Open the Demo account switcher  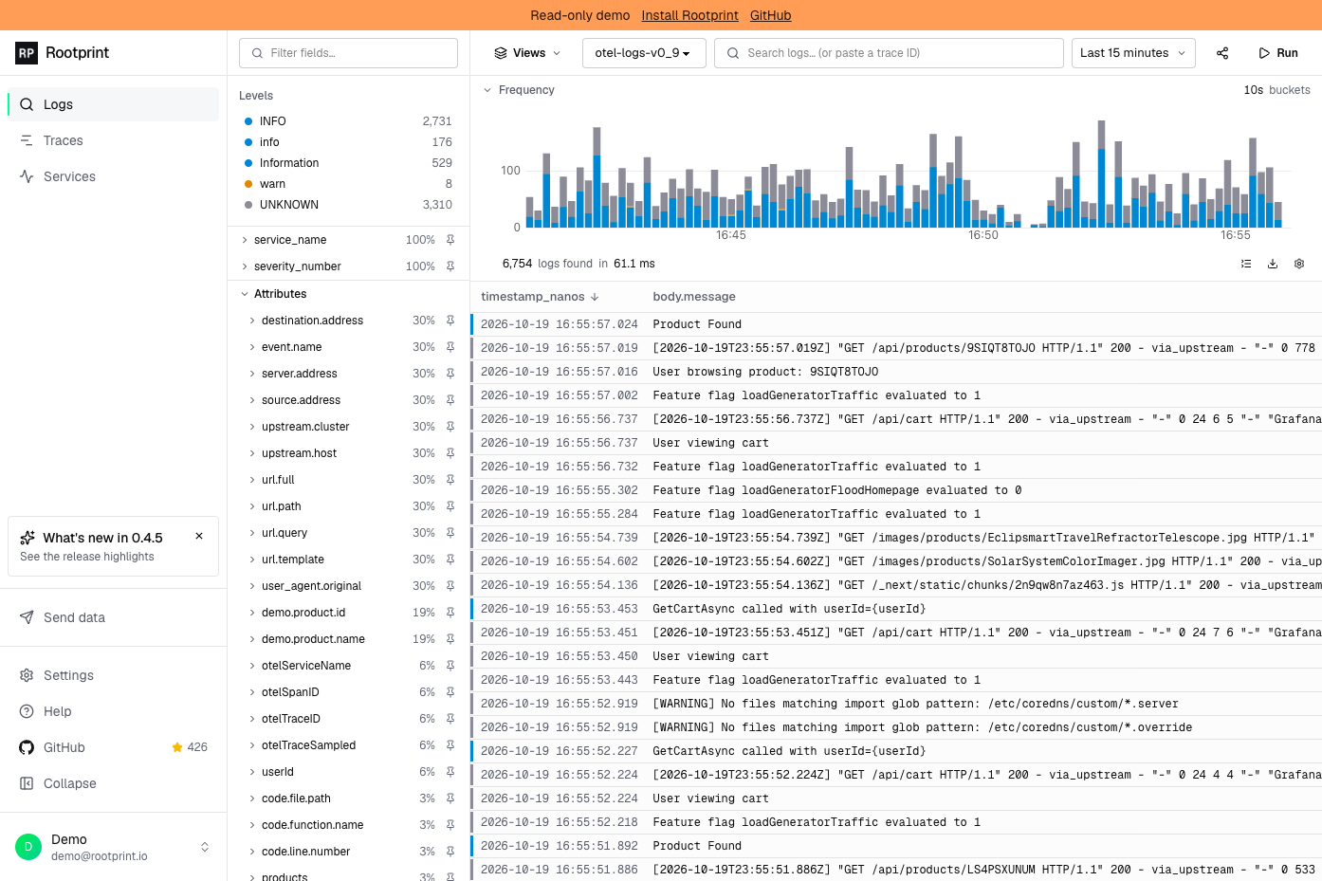tap(113, 847)
